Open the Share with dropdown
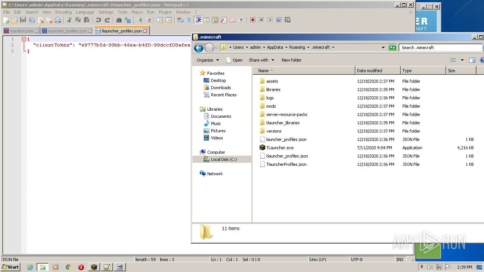The image size is (484, 272). (261, 60)
